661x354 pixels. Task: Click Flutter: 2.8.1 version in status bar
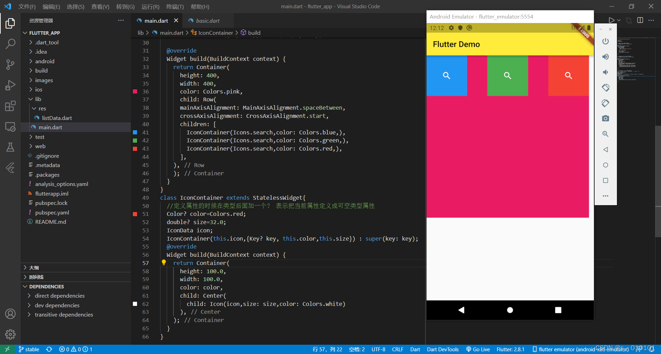point(511,349)
